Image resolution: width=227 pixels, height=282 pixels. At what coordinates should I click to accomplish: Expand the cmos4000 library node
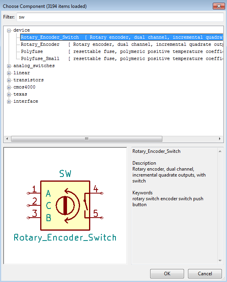pos(9,87)
